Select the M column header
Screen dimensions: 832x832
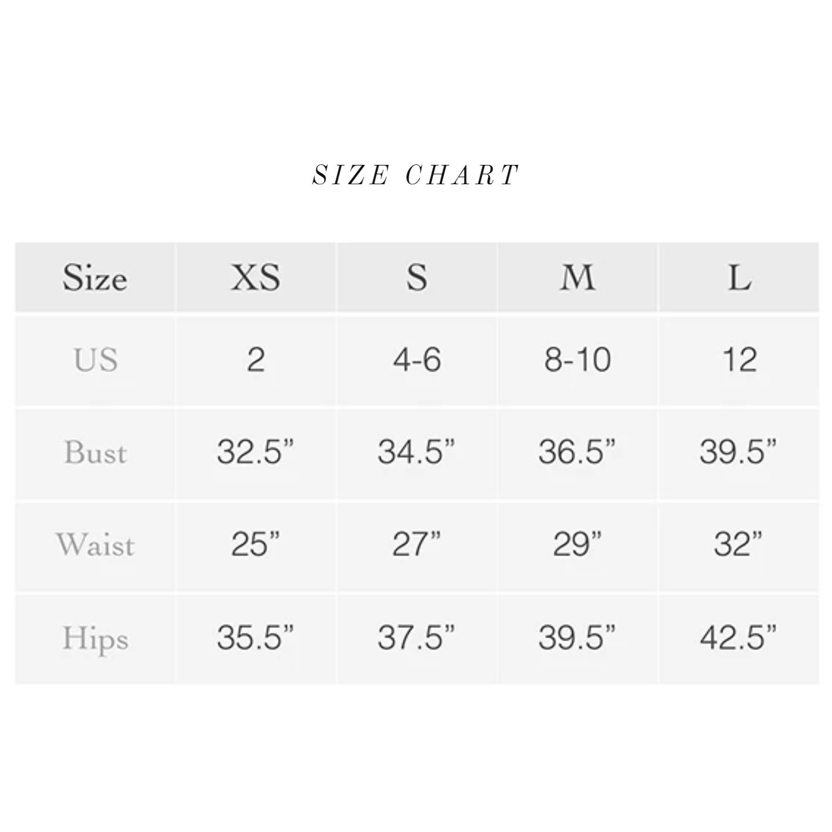(577, 278)
